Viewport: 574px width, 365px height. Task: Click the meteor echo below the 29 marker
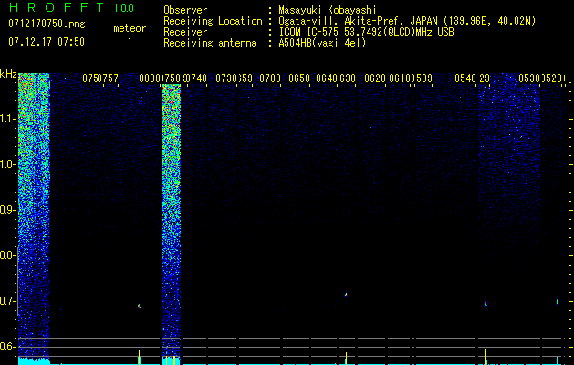pos(485,303)
